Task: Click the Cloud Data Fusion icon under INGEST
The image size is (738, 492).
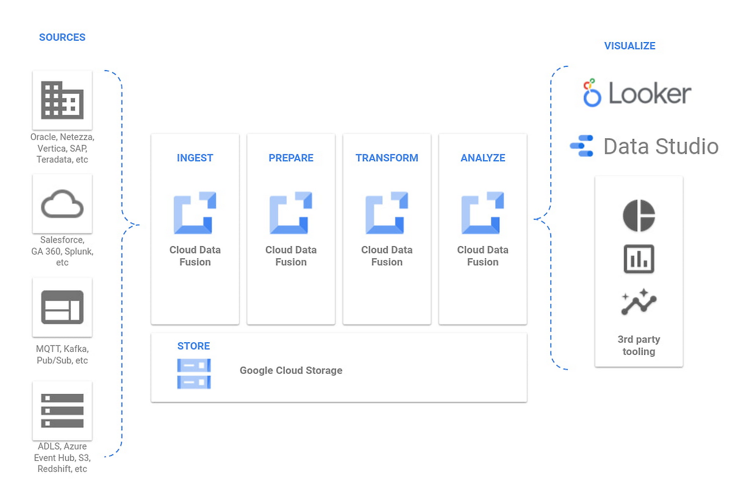Action: pyautogui.click(x=195, y=213)
